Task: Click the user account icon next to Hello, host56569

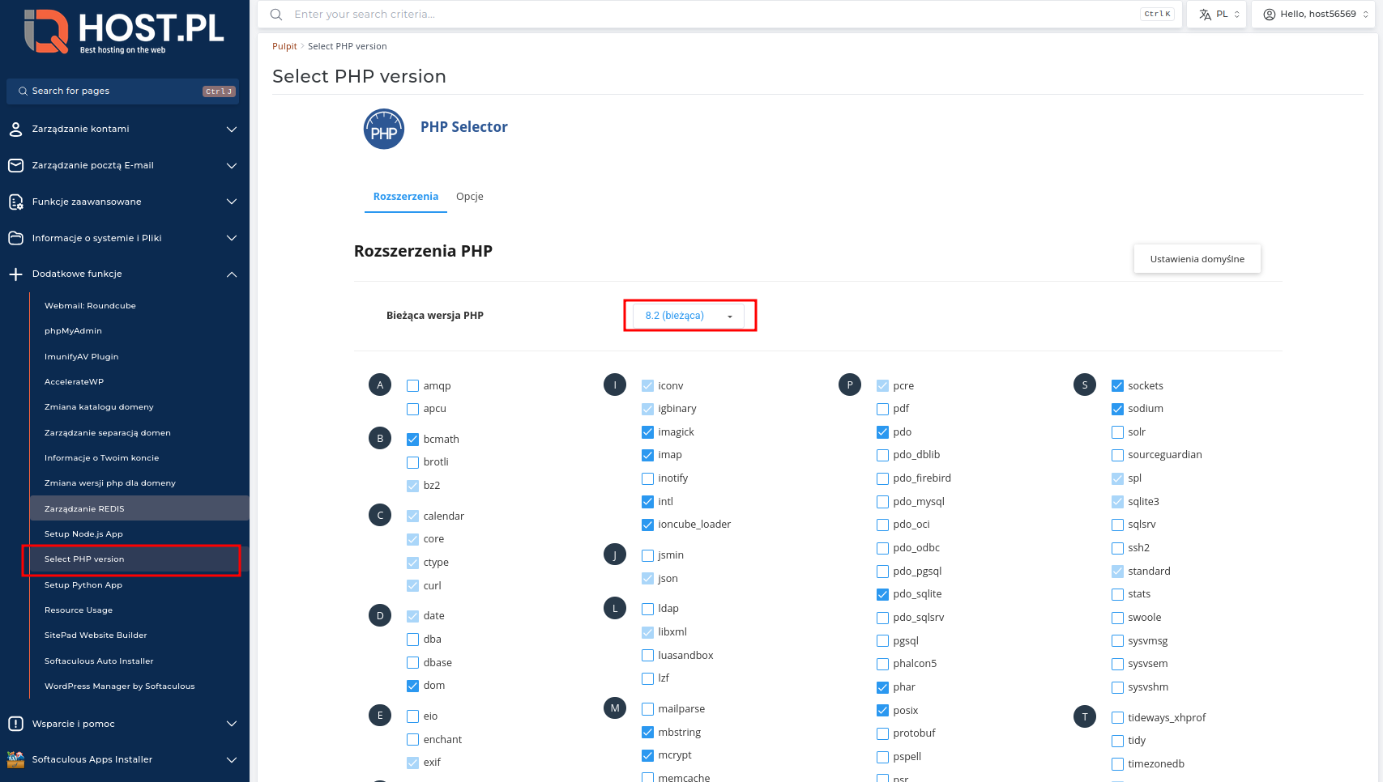Action: 1269,14
